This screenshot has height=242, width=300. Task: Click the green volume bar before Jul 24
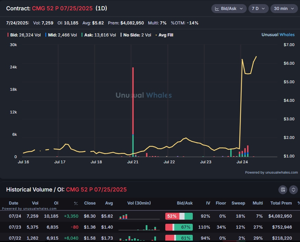(x=231, y=153)
